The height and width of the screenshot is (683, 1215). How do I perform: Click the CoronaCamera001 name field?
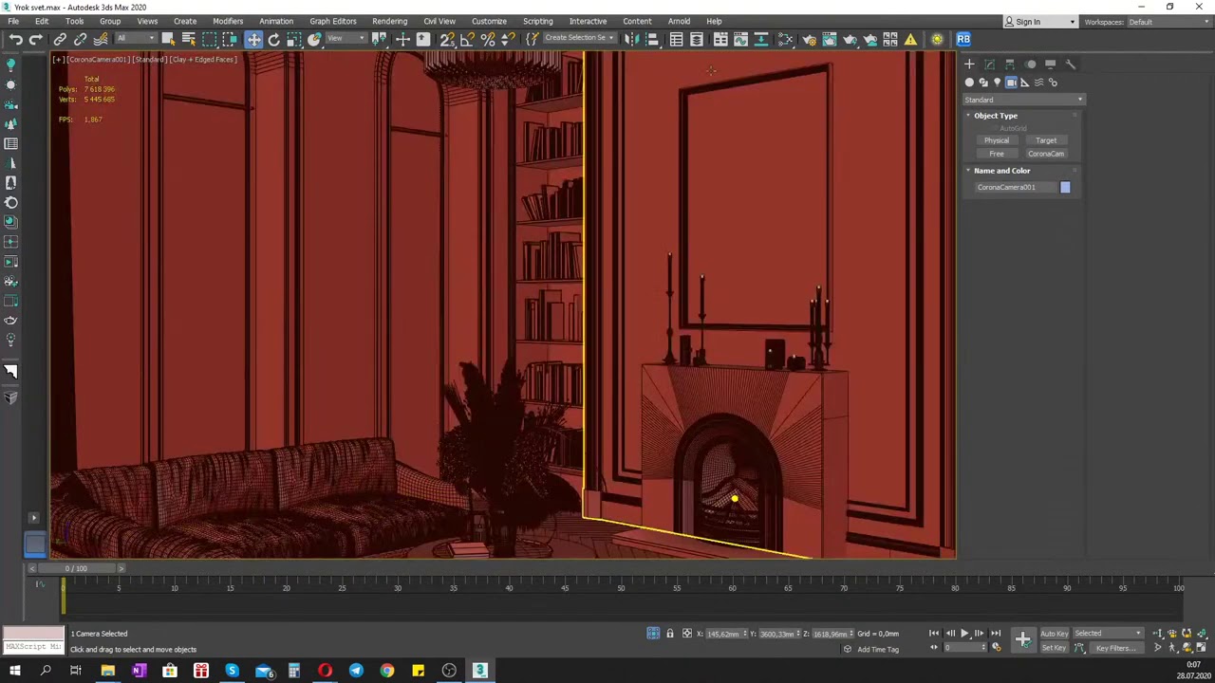coord(1015,188)
